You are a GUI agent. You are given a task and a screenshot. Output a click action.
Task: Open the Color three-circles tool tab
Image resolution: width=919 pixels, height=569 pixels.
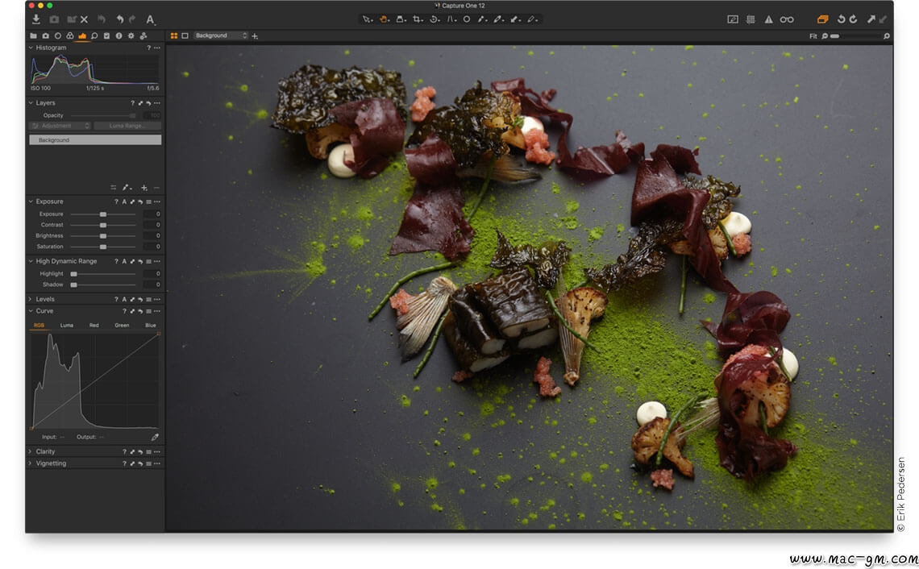[x=70, y=35]
